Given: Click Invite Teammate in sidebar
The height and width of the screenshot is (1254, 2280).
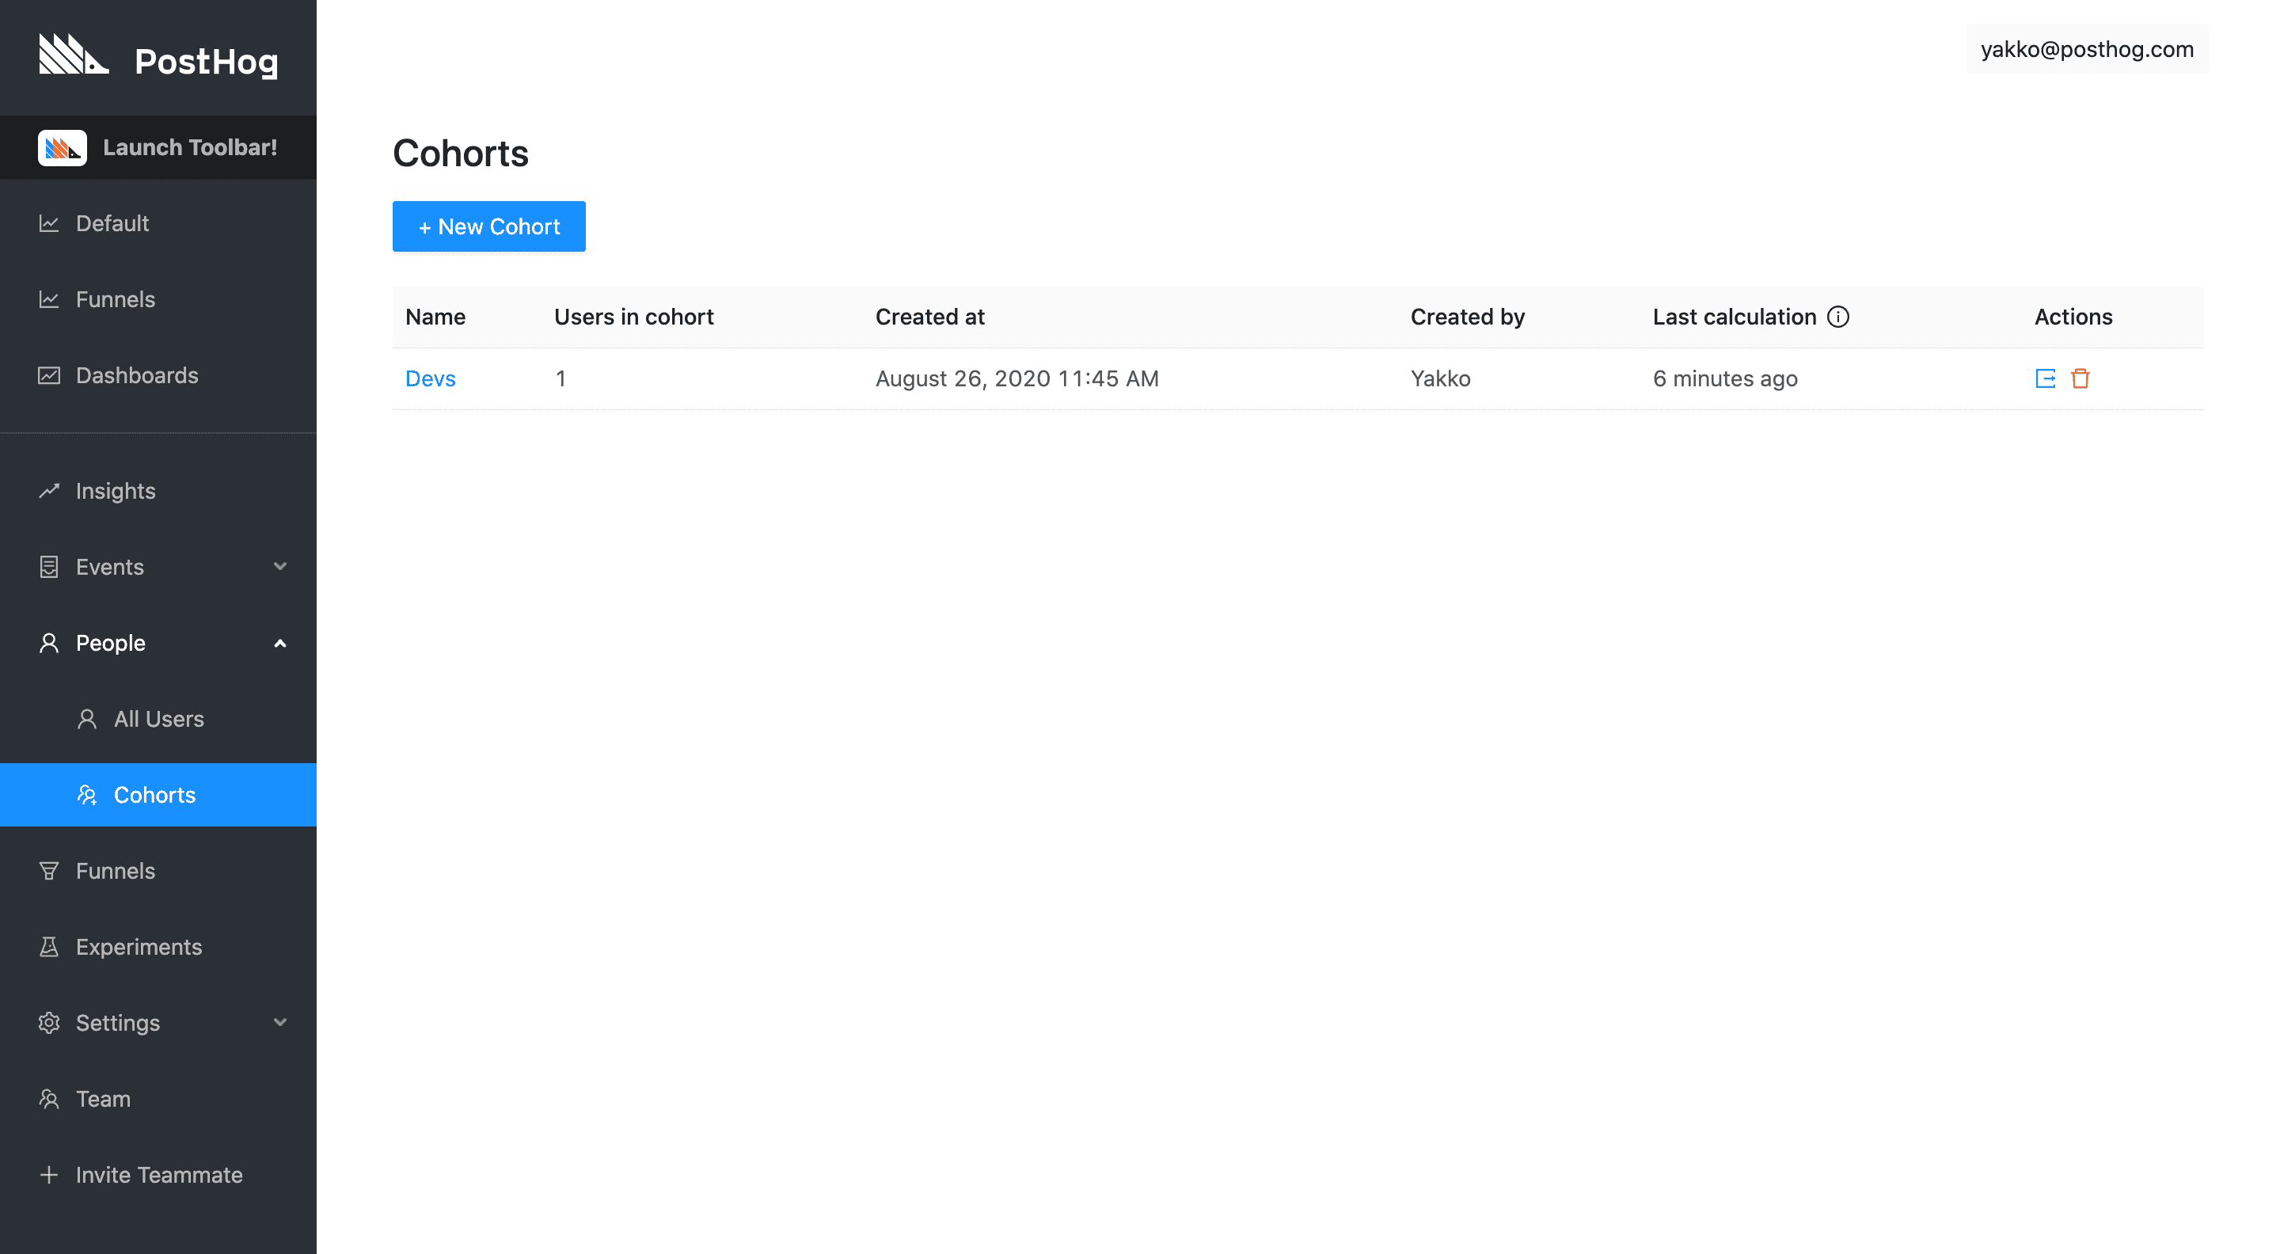Looking at the screenshot, I should coord(158,1176).
